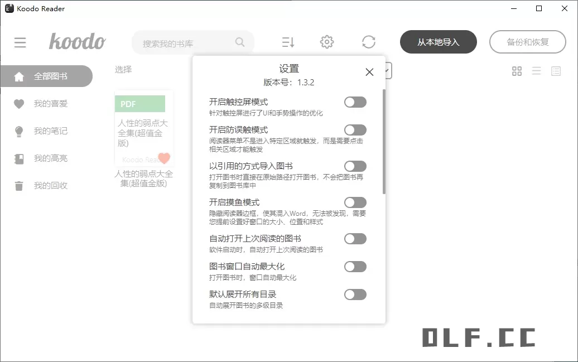The height and width of the screenshot is (362, 578).
Task: Click the koodo logo
Action: click(x=78, y=41)
